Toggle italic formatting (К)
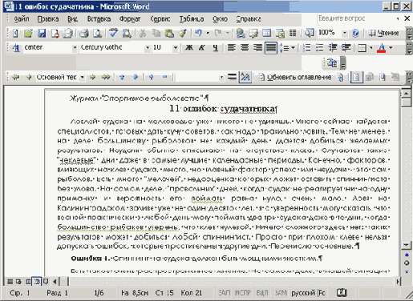Viewport: 413px width, 301px height. coord(202,48)
